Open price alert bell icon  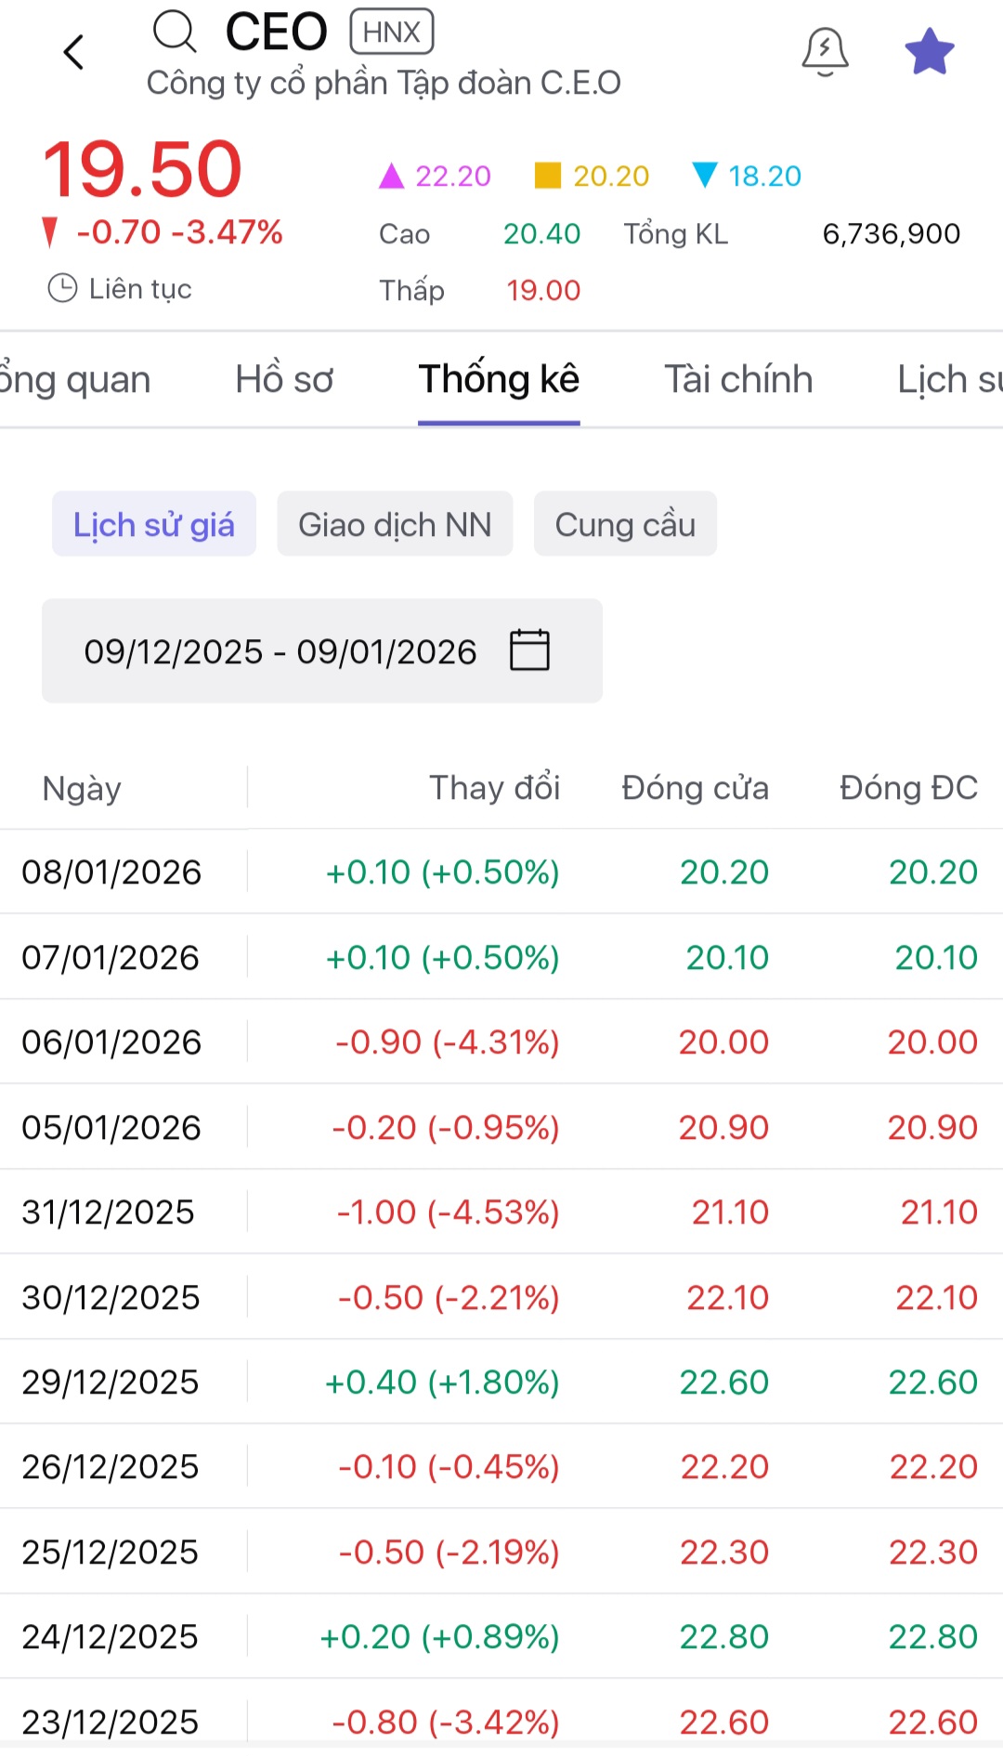(825, 51)
